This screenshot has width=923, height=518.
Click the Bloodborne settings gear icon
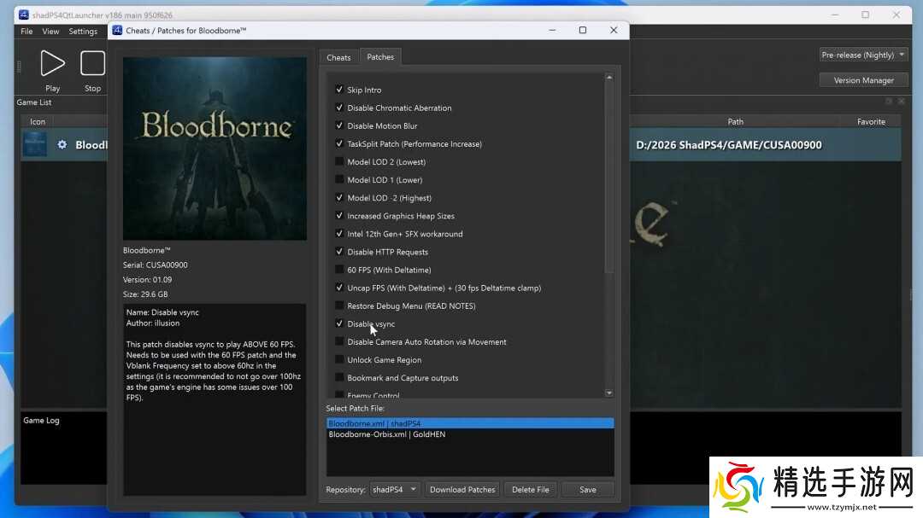62,145
